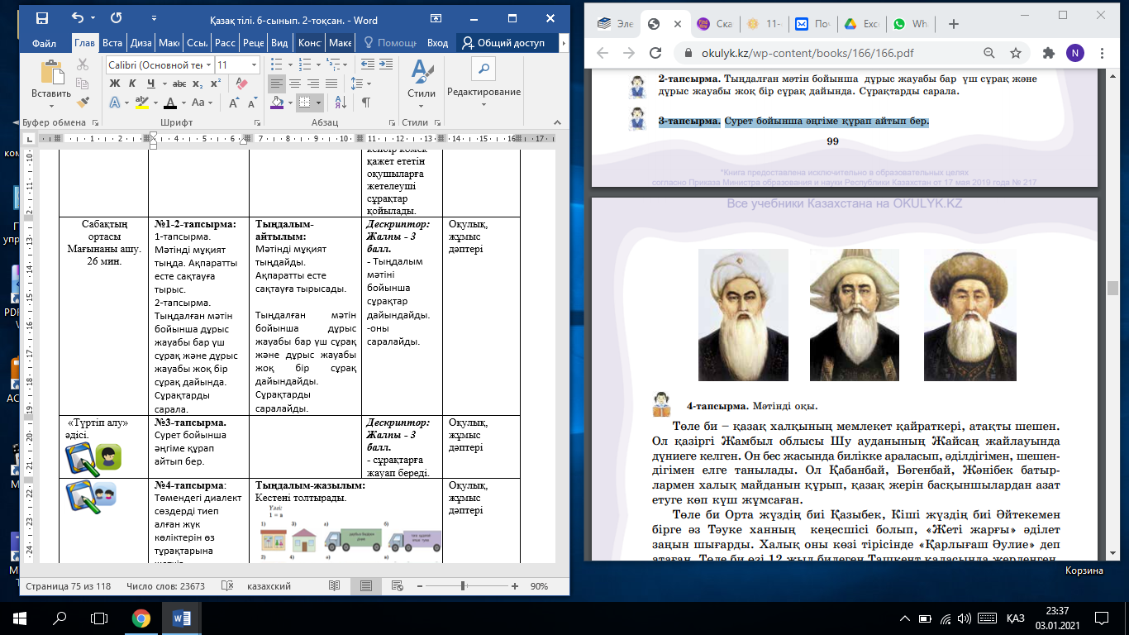
Task: Click the Save icon in Word
Action: point(41,17)
